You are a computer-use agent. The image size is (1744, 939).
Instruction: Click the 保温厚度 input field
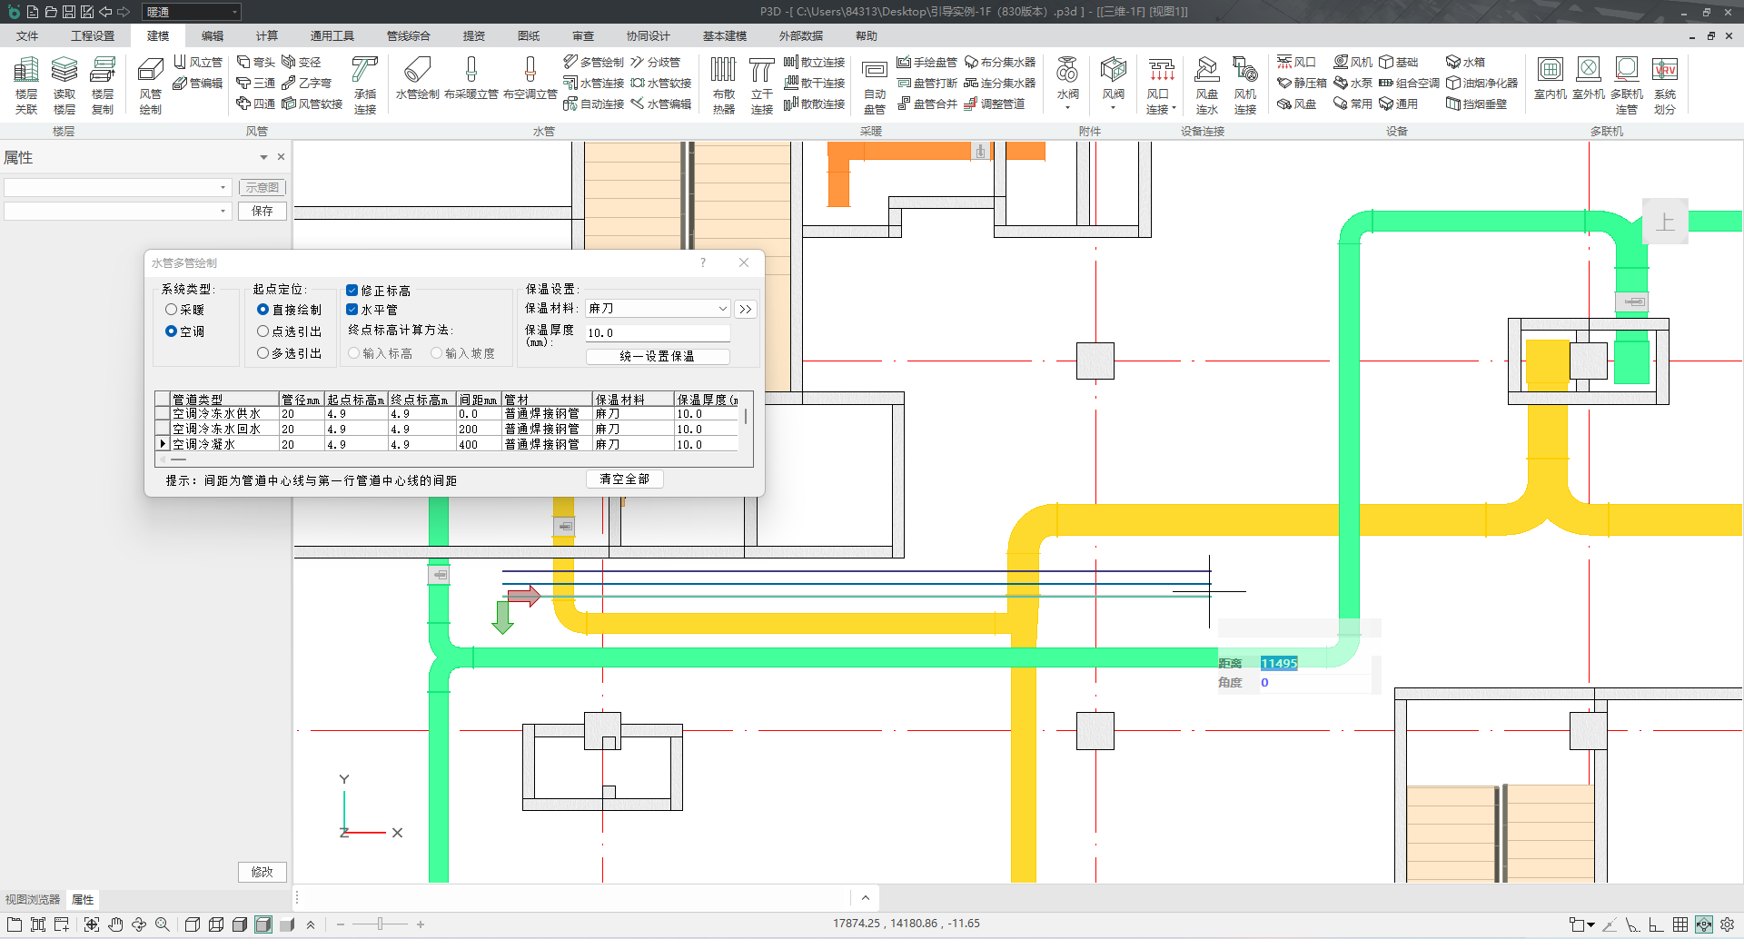657,333
